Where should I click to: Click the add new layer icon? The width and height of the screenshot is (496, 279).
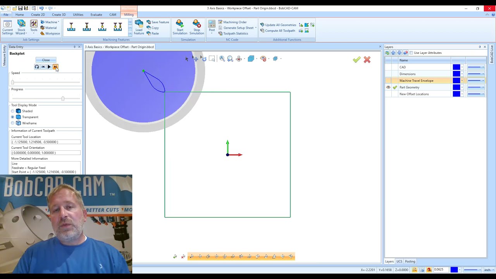pos(387,53)
